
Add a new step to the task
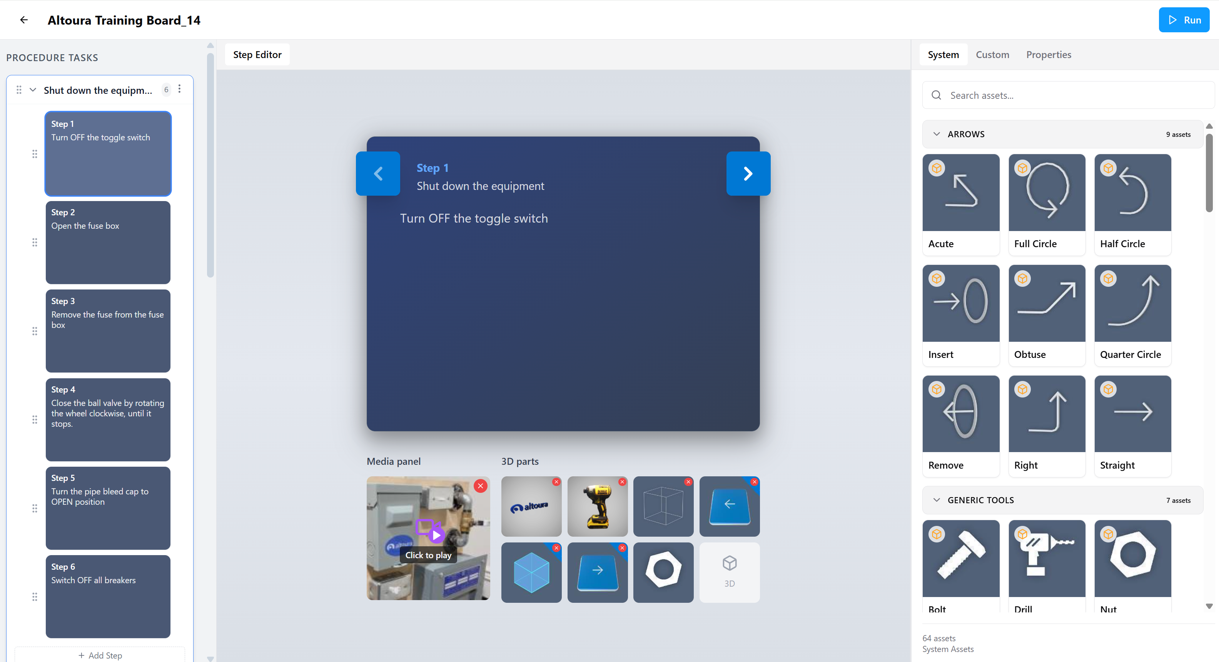(x=100, y=655)
